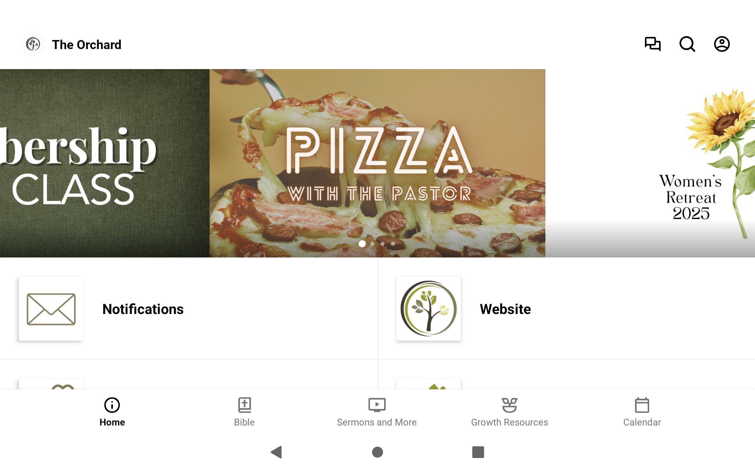Screen dimensions: 755x471
Task: Click the Website tree logo icon
Action: (429, 309)
